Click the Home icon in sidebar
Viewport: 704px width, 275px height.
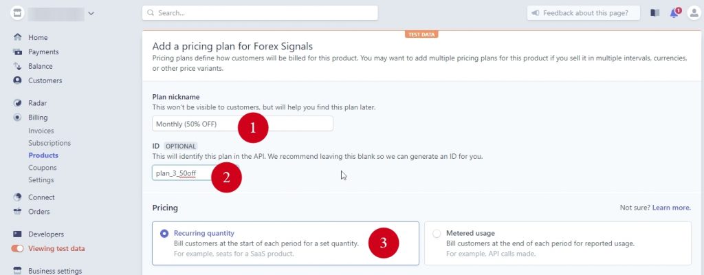pyautogui.click(x=17, y=37)
